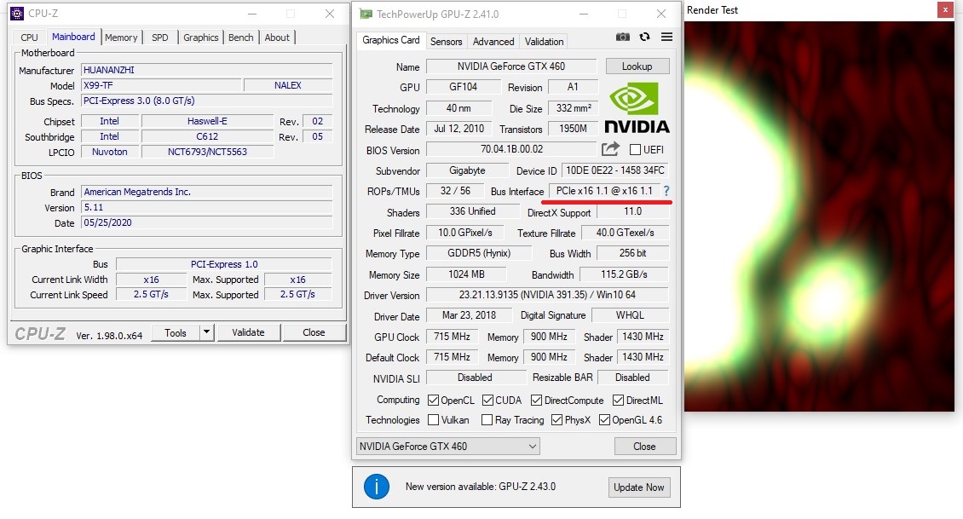Screen dimensions: 963x519
Task: Open the Validation tab in GPU-Z
Action: point(544,41)
